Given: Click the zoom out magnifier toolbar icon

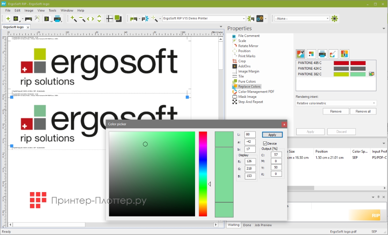Looking at the screenshot, I should point(82,19).
